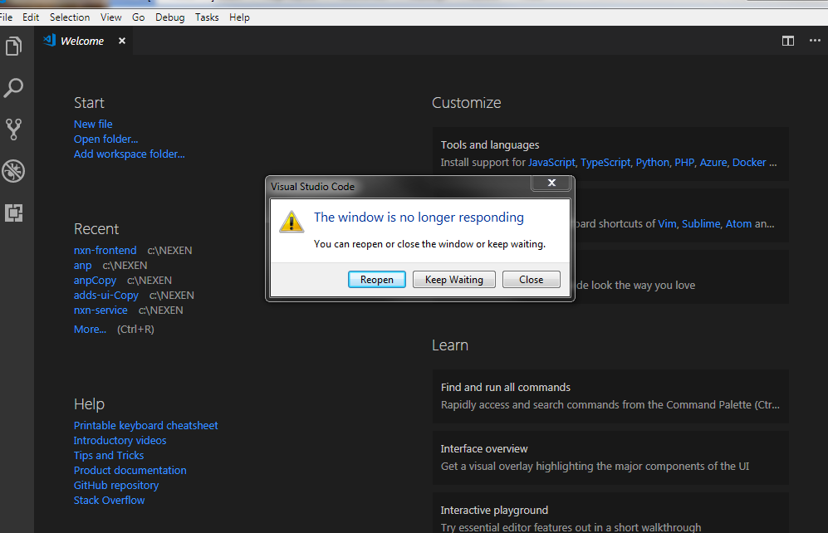Click the JavaScript language link
Screen dimensions: 828x533
tap(551, 163)
